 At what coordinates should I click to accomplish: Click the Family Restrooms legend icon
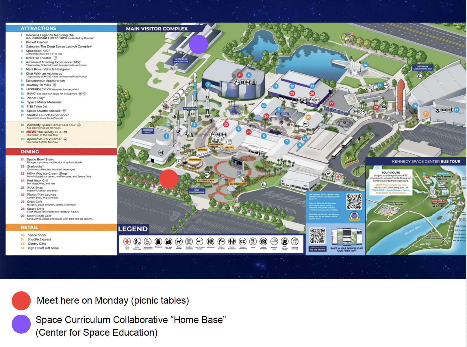232,241
